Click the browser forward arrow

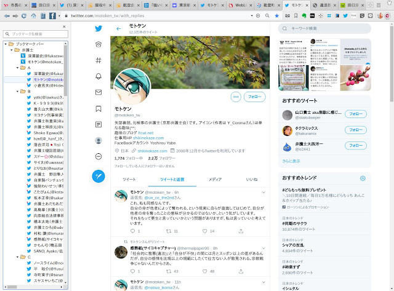pyautogui.click(x=15, y=16)
